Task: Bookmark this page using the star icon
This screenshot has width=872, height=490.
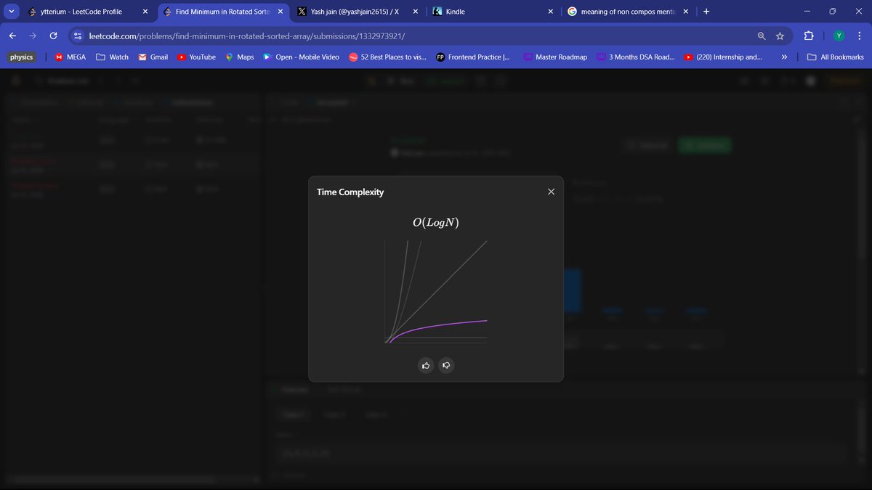Action: 780,35
